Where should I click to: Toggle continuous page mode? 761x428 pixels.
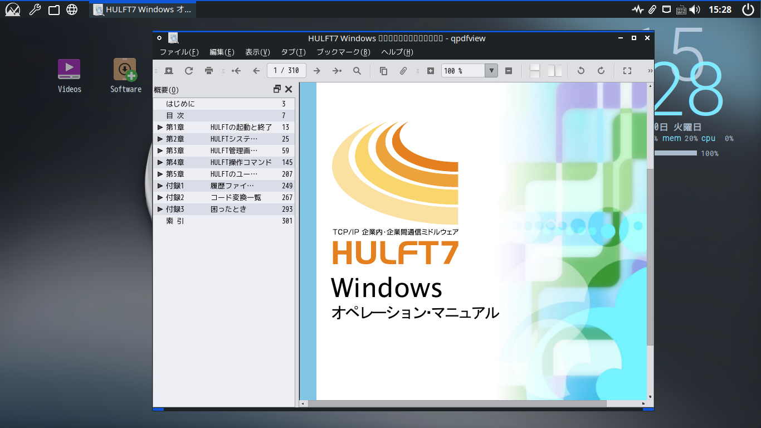(535, 71)
